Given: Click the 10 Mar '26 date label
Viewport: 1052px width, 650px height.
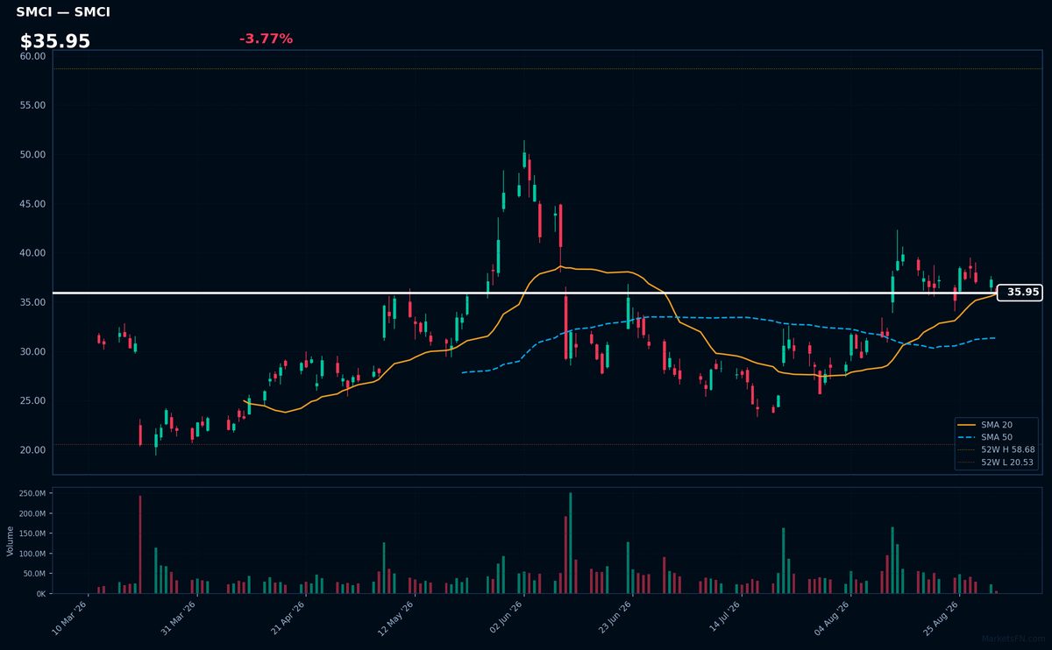Looking at the screenshot, I should click(x=70, y=618).
